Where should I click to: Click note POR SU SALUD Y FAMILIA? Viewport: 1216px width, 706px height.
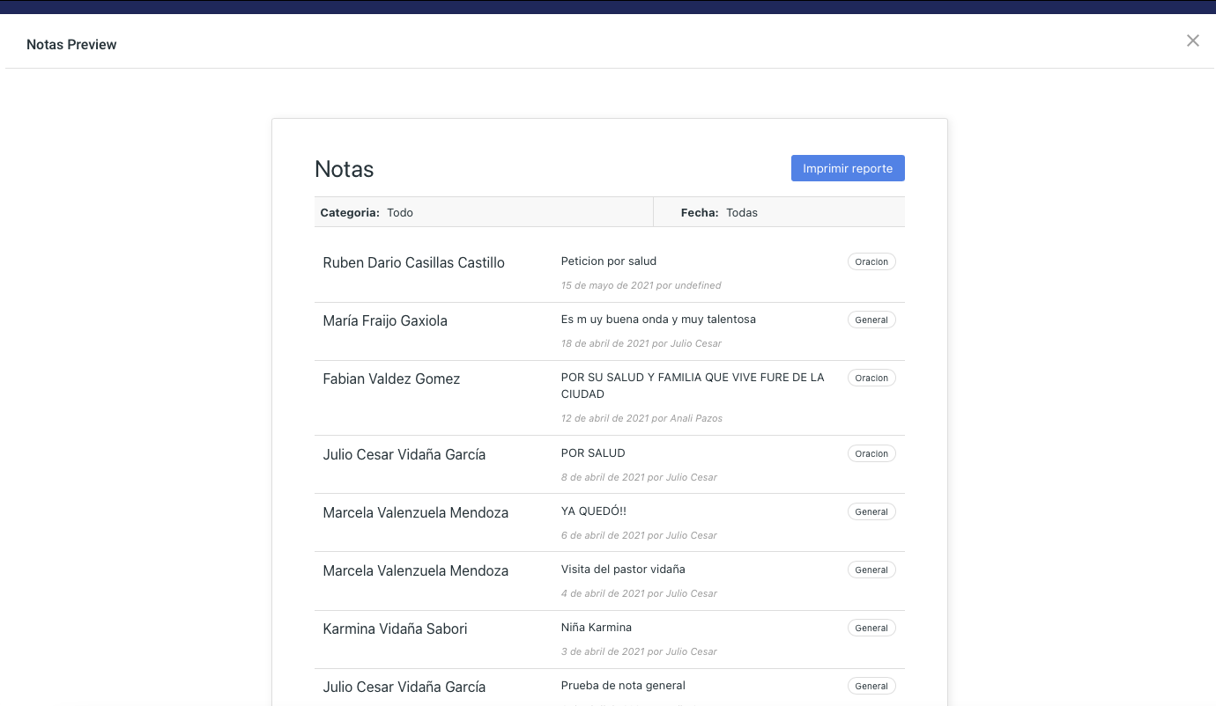click(x=693, y=386)
